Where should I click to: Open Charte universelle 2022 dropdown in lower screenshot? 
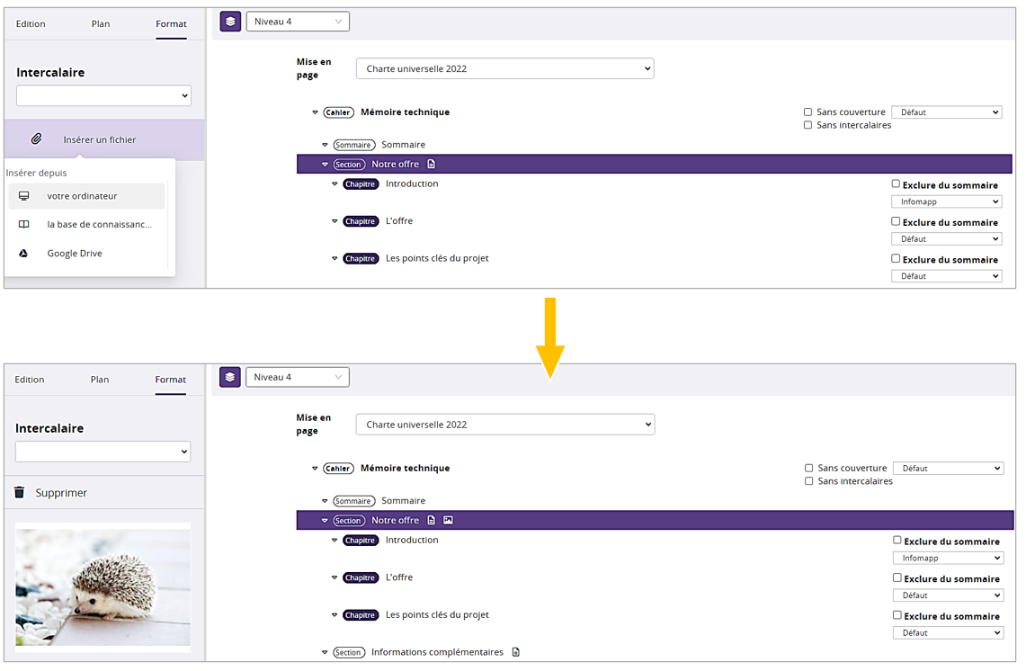[505, 425]
